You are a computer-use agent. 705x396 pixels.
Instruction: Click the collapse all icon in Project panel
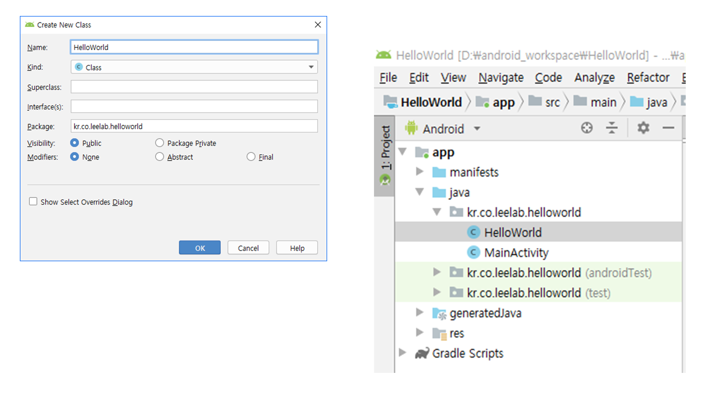(x=612, y=128)
